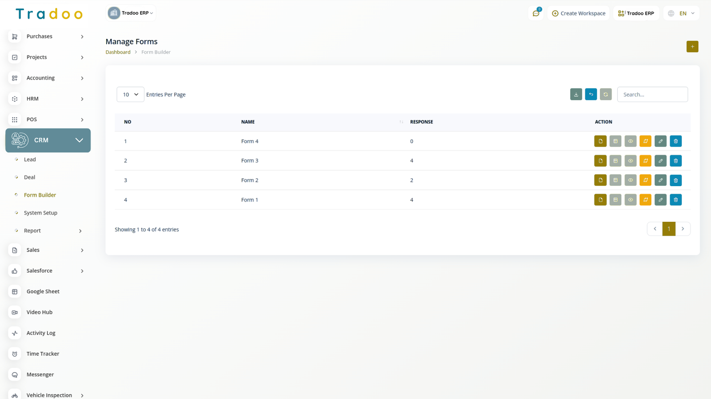The image size is (711, 399).
Task: Open Lead in the CRM submenu
Action: pyautogui.click(x=30, y=160)
